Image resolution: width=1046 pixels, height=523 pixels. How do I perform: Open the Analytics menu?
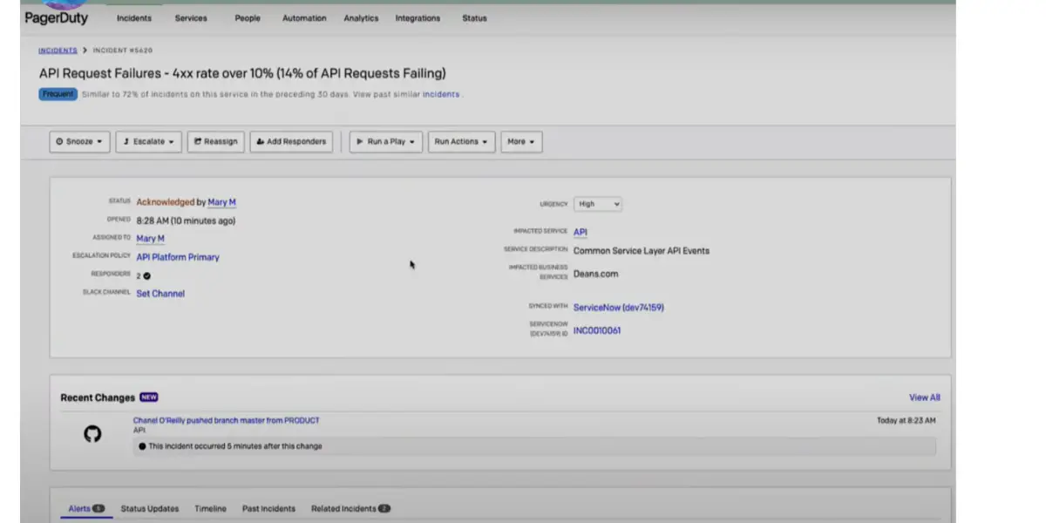tap(361, 18)
